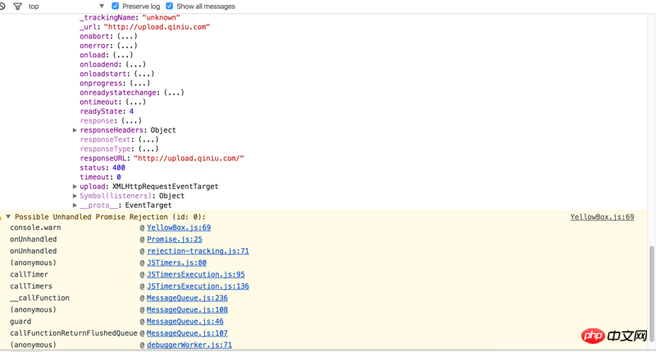Expand the responseHeaders object
Screen dimensions: 656x352
(x=75, y=130)
